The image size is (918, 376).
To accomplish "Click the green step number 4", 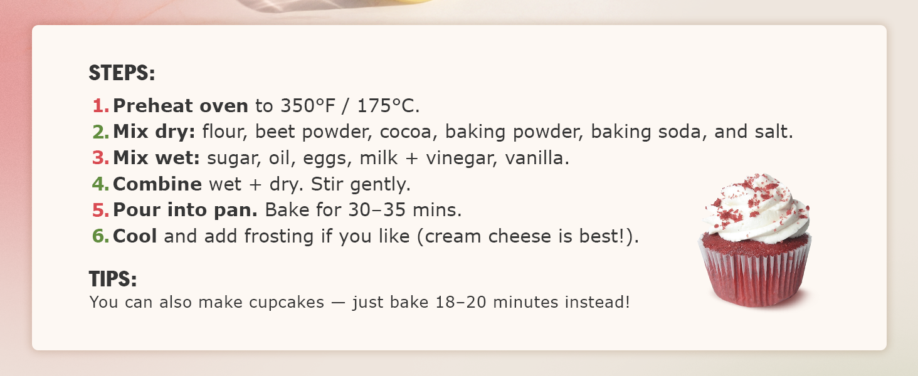I will point(100,185).
